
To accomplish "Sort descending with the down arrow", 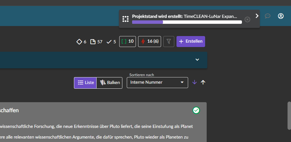I will coord(194,82).
